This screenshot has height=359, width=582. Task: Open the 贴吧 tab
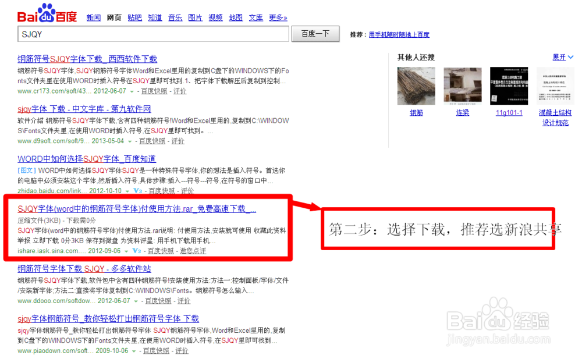[135, 17]
